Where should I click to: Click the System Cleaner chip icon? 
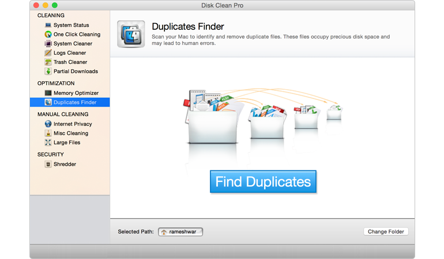(48, 44)
